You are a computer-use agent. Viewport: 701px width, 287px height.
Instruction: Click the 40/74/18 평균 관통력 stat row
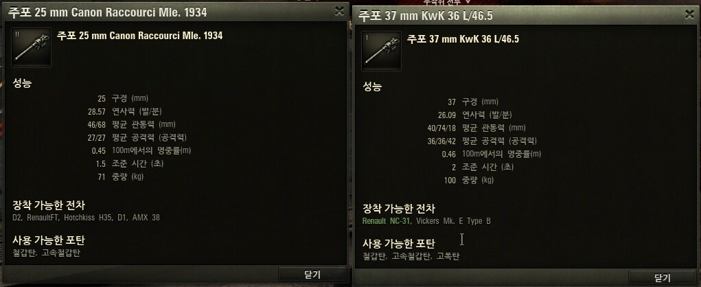[476, 128]
